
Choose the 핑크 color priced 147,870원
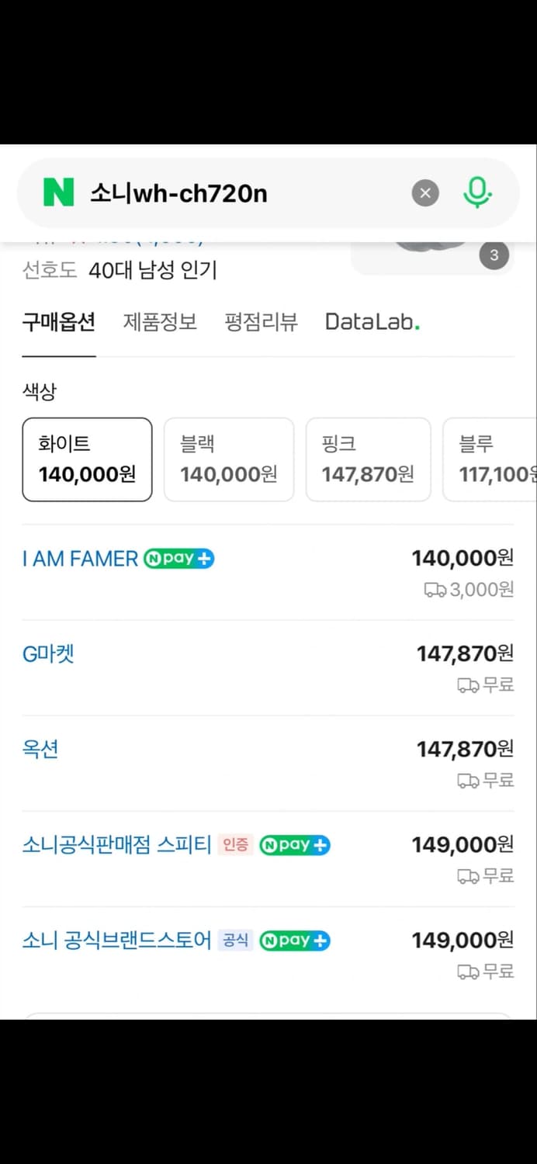(x=369, y=459)
